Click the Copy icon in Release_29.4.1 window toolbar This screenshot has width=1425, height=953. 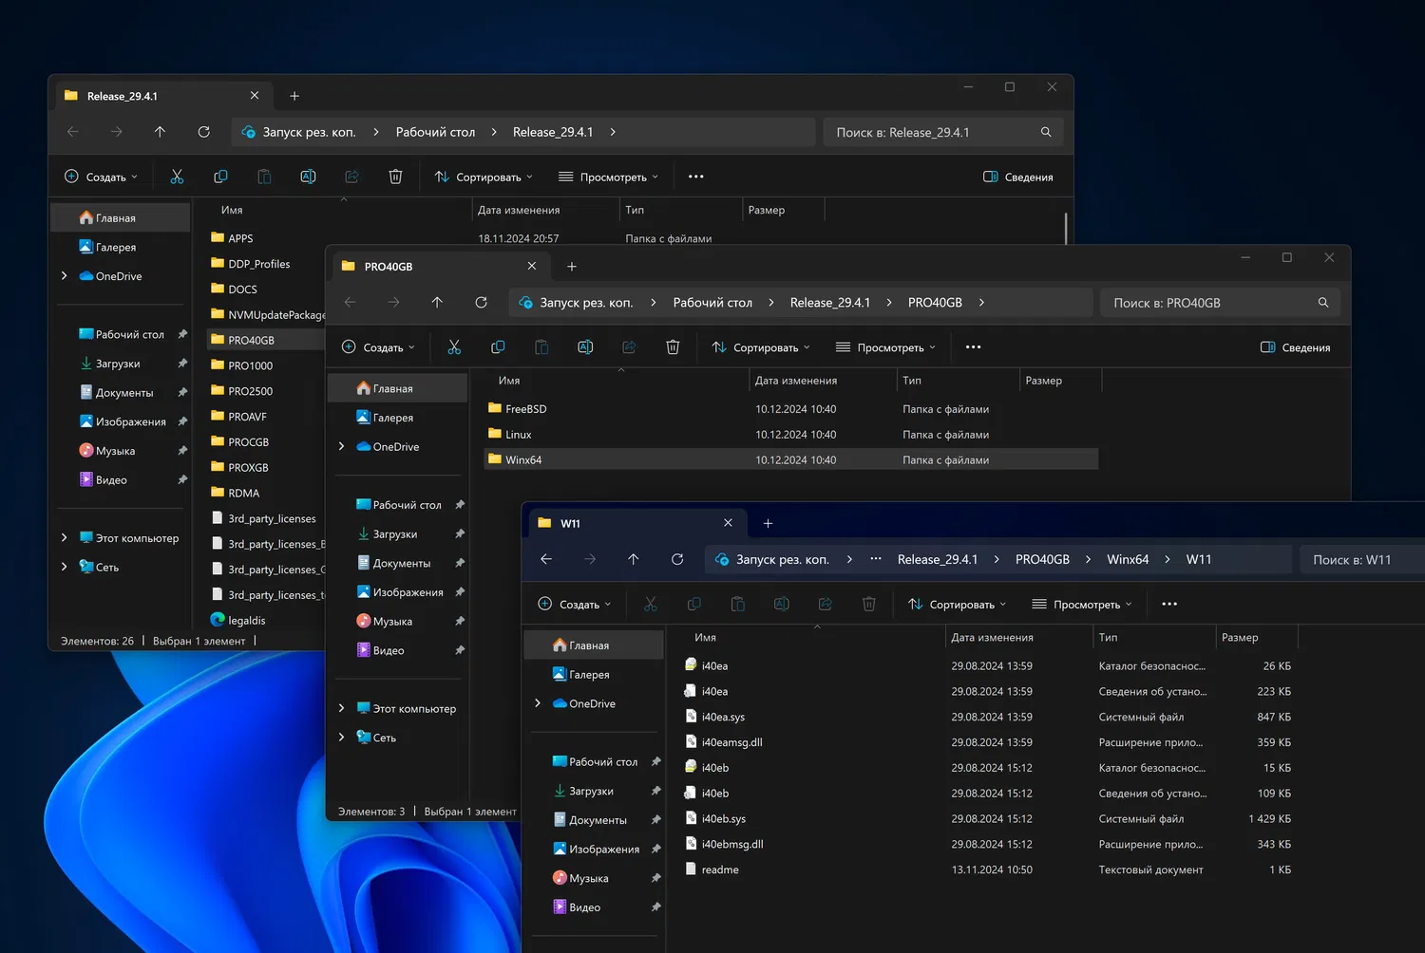(x=220, y=177)
